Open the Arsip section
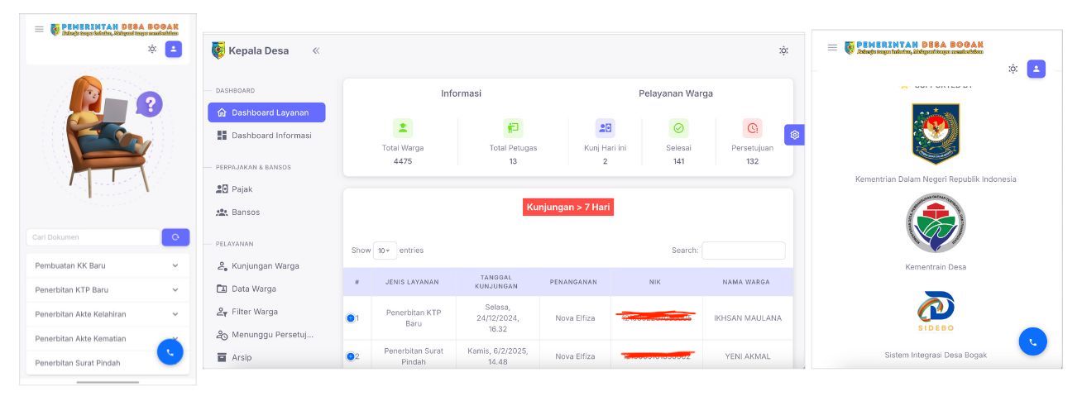1082x401 pixels. tap(241, 357)
